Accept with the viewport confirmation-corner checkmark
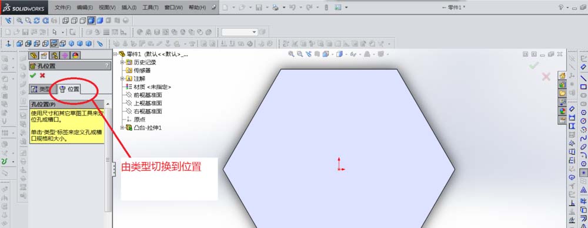Image resolution: width=588 pixels, height=228 pixels. pyautogui.click(x=534, y=66)
